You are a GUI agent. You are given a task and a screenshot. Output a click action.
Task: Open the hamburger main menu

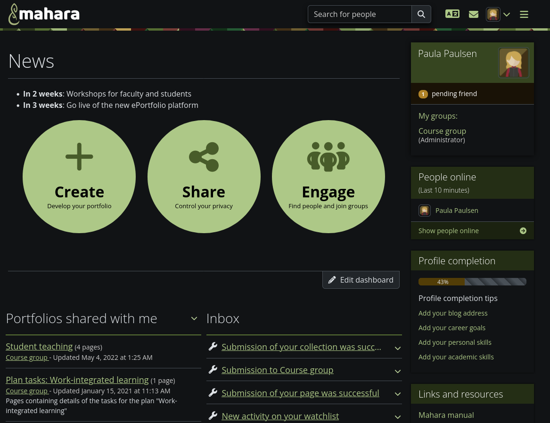(524, 14)
